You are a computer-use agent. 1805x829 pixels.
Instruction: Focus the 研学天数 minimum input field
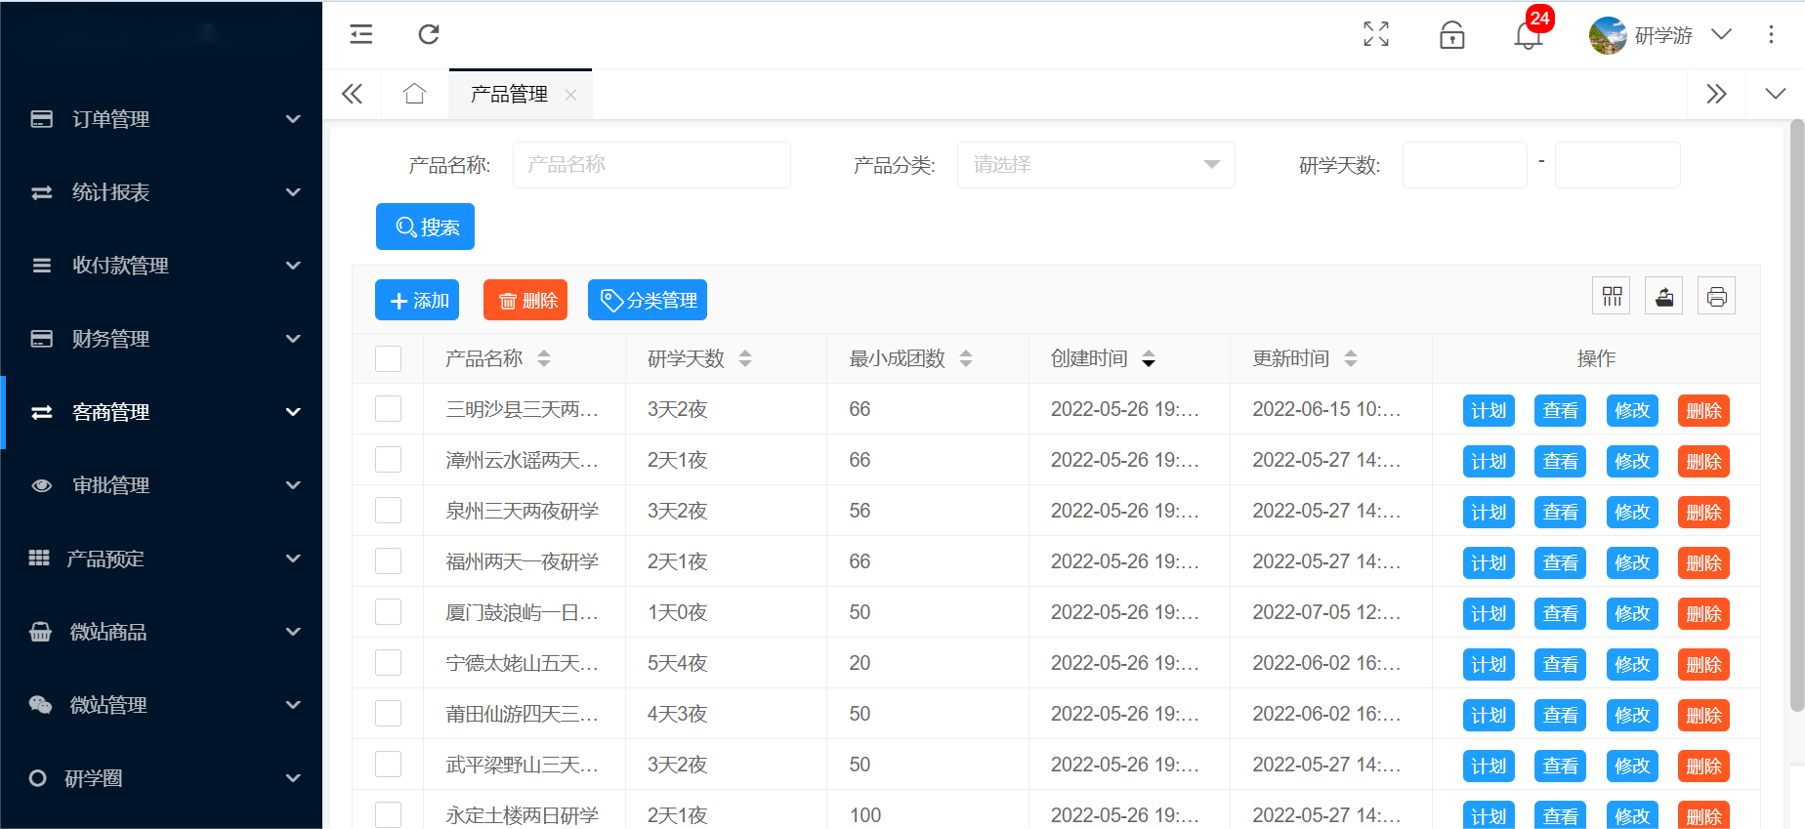click(x=1465, y=165)
